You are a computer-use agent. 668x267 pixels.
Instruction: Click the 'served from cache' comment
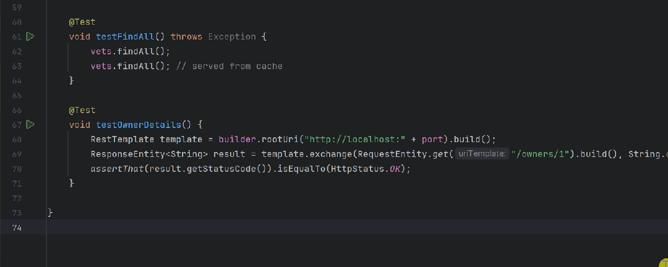(229, 66)
